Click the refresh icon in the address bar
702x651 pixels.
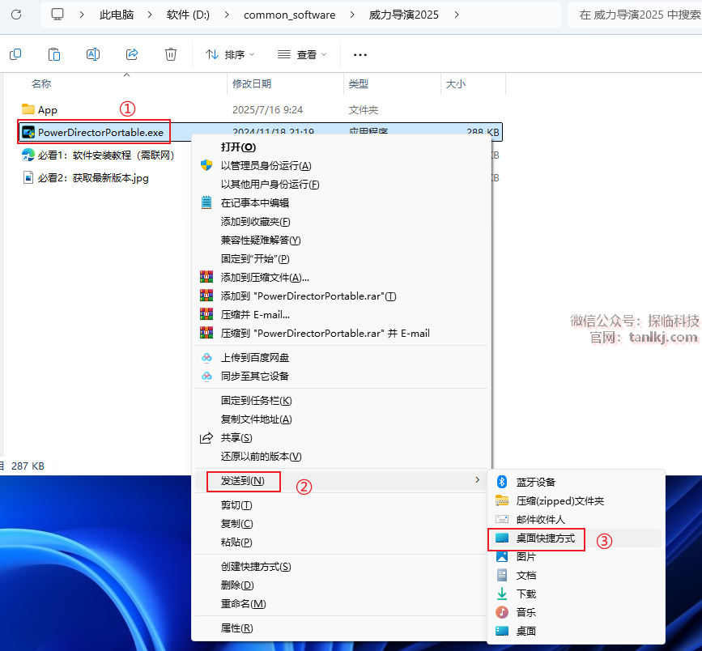pos(16,15)
